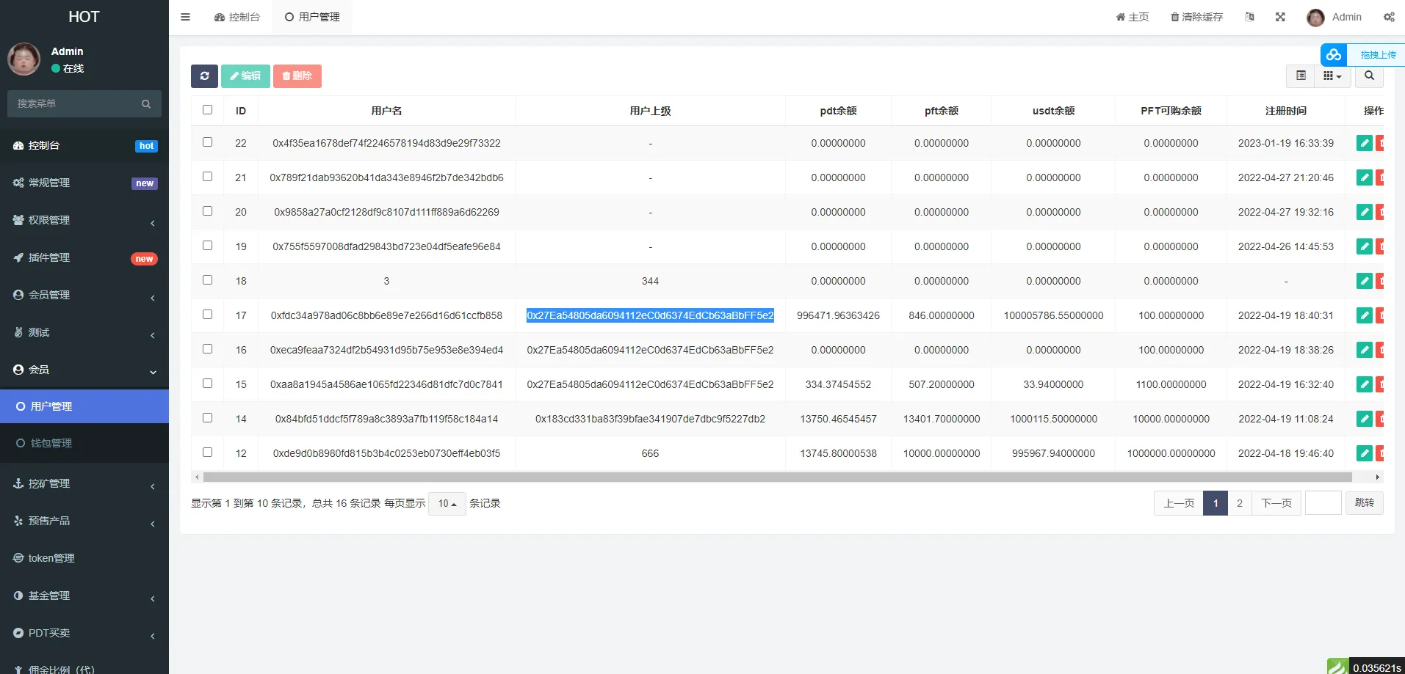
Task: Expand the 权限管理 sidebar menu
Action: 84,220
